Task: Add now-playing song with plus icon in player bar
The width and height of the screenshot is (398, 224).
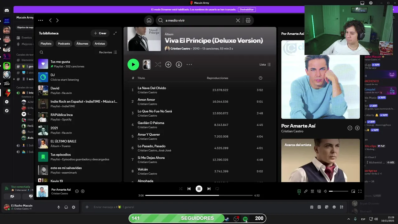Action: tap(83, 191)
